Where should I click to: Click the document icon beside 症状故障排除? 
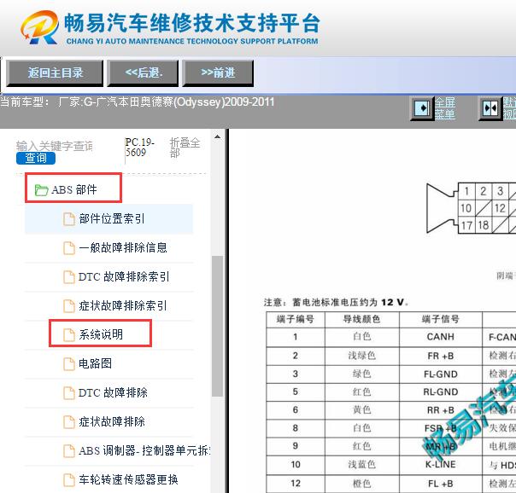point(69,421)
